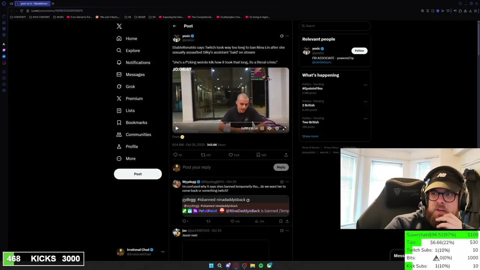The height and width of the screenshot is (270, 480).
Task: Open the @rainbetcom link
Action: [322, 62]
